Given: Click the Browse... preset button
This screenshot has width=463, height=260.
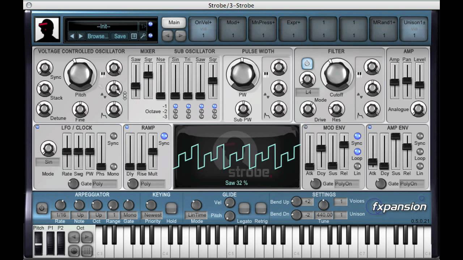Looking at the screenshot, I should [98, 36].
